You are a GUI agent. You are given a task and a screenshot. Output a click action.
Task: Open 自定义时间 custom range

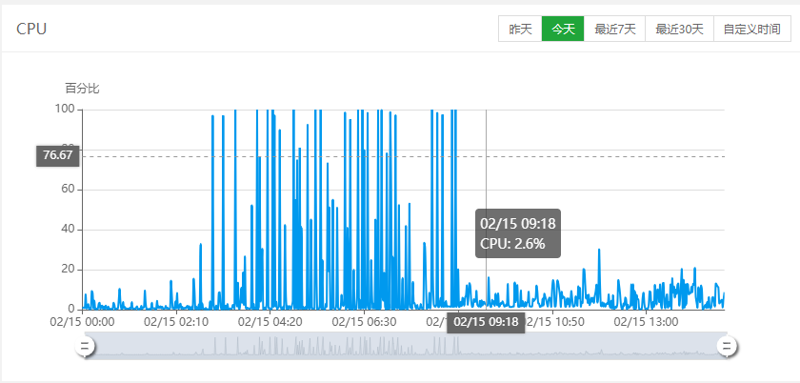click(752, 30)
